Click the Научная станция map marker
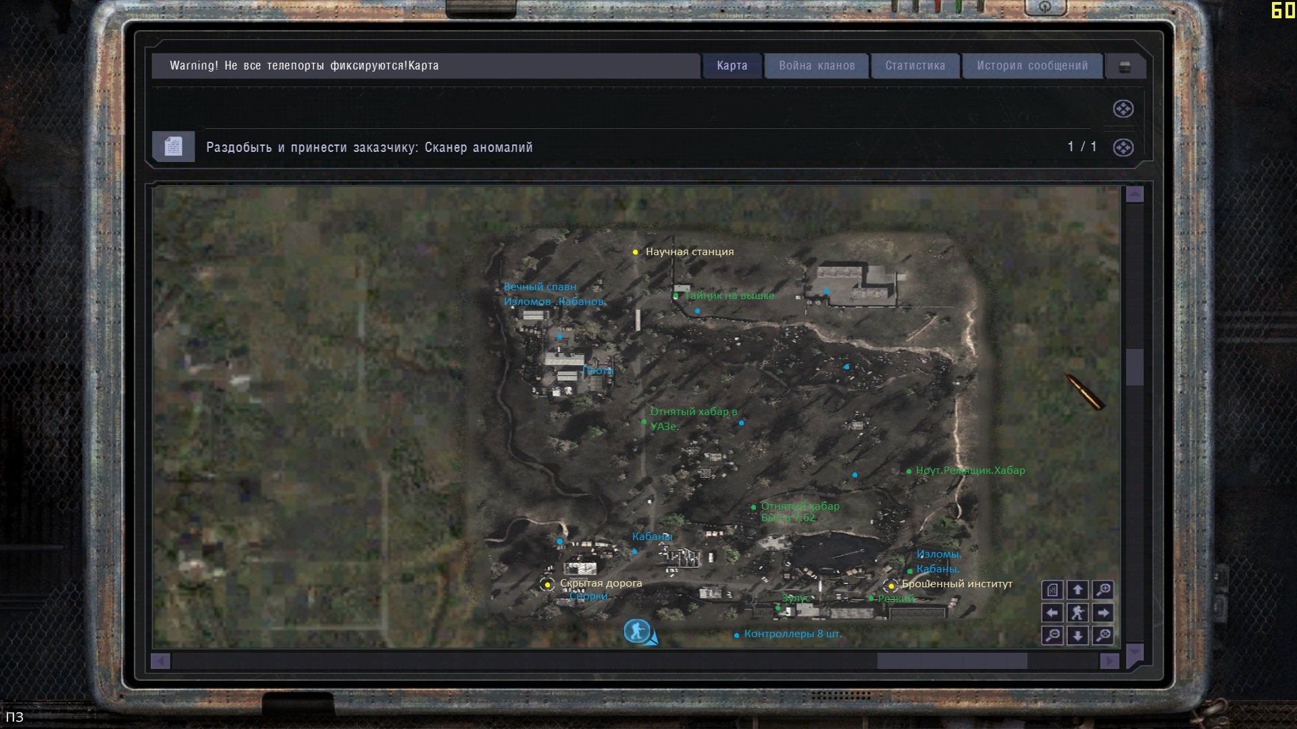Screen dimensions: 1297x729 tap(635, 252)
